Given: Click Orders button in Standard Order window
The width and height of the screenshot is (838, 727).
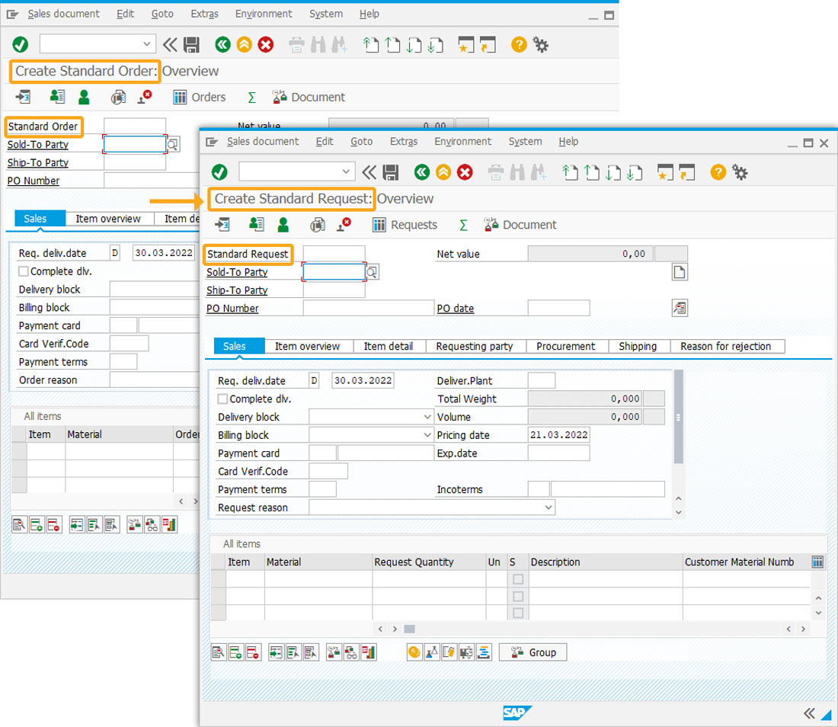Looking at the screenshot, I should pyautogui.click(x=200, y=98).
